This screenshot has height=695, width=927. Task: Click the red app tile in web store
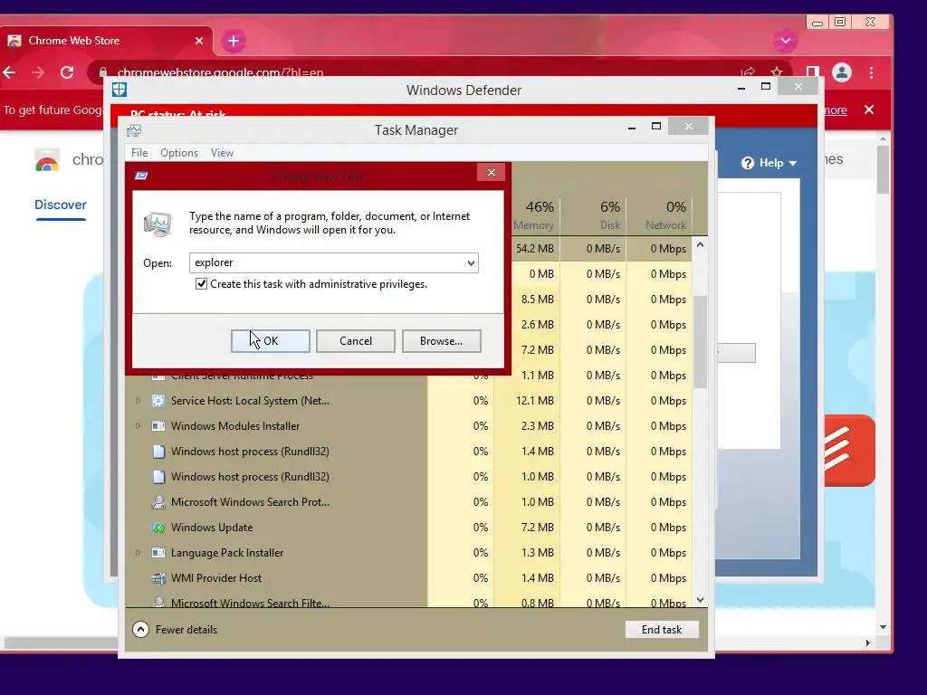tap(849, 451)
